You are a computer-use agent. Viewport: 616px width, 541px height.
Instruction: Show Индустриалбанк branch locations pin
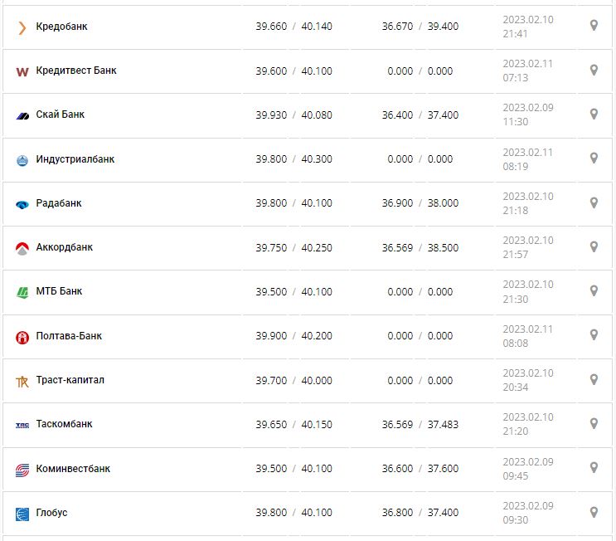(x=594, y=158)
